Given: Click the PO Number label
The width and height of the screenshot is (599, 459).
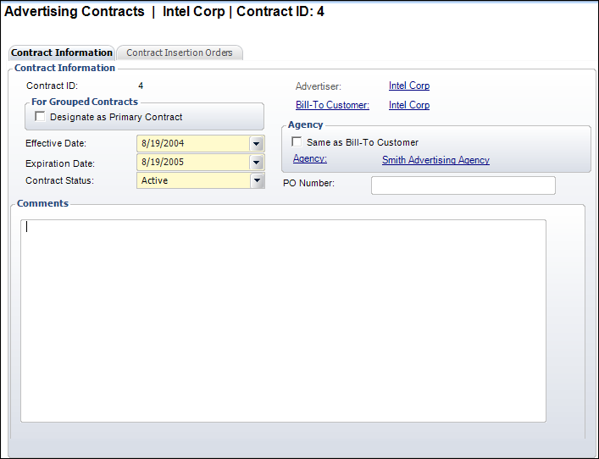Looking at the screenshot, I should coord(308,183).
